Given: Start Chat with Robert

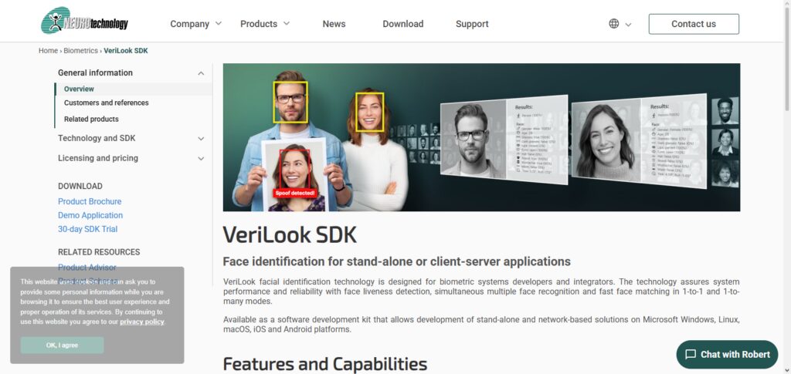Looking at the screenshot, I should [727, 355].
